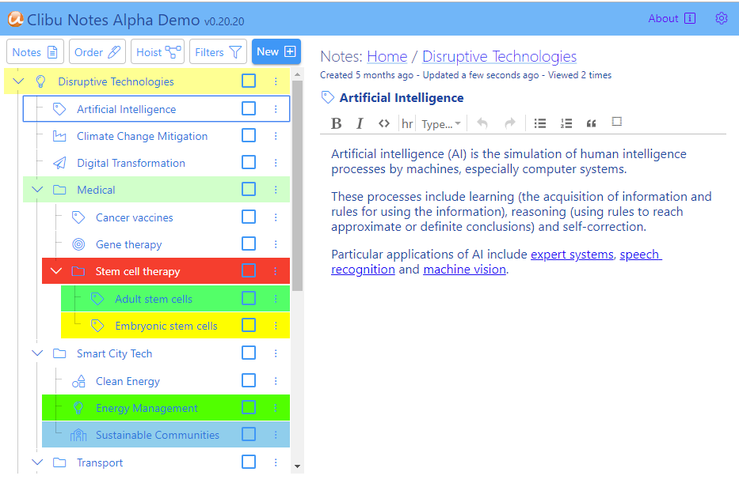Click the building icon of Sustainable Communities
Screen dimensions: 739x487
pyautogui.click(x=78, y=436)
